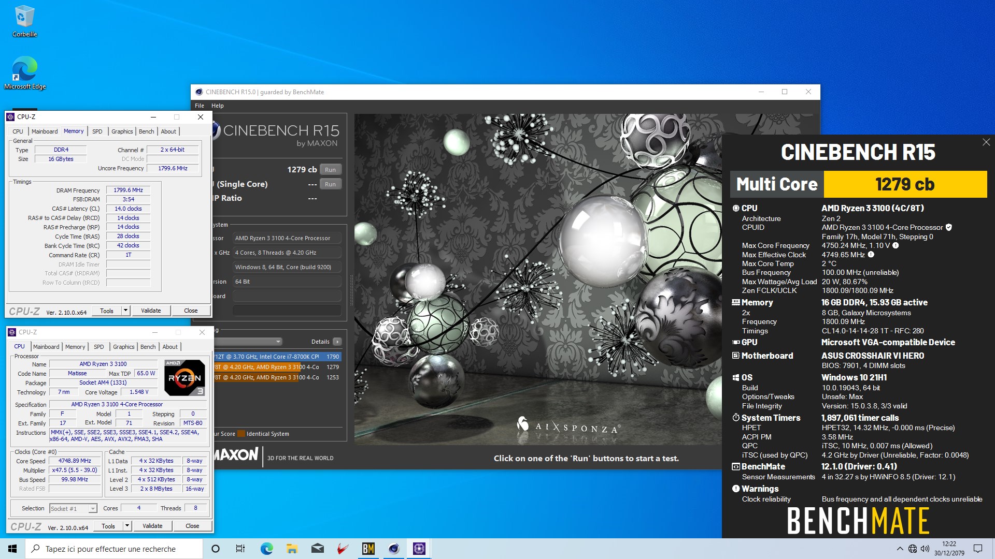Open the Corbeille recycle bin icon
This screenshot has height=559, width=995.
point(24,22)
